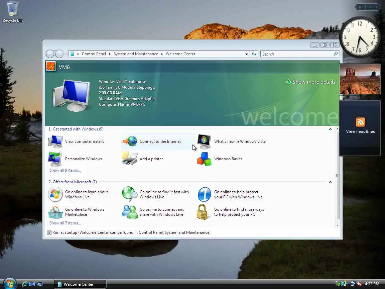Click the 1. Get started with Windows (9) heading

[x=76, y=129]
